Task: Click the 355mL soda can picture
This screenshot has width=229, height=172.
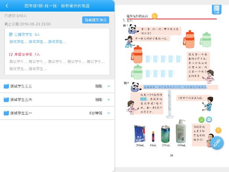Action: coord(165,134)
